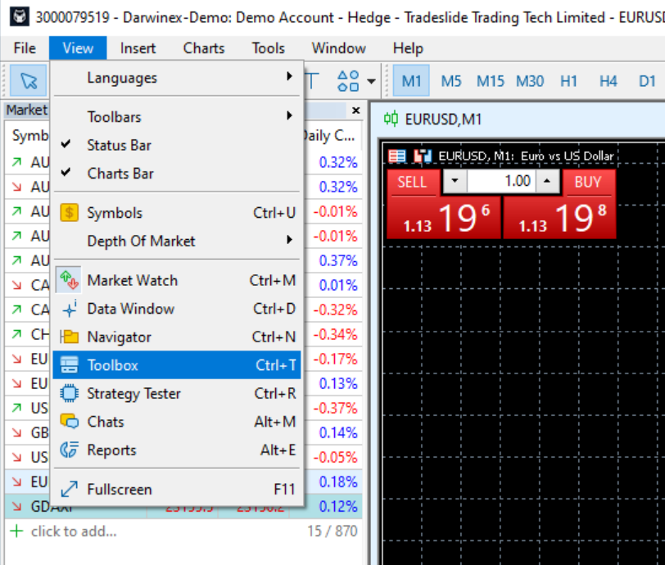This screenshot has width=665, height=565.
Task: Click the 15 / 870 symbol count
Action: point(332,531)
